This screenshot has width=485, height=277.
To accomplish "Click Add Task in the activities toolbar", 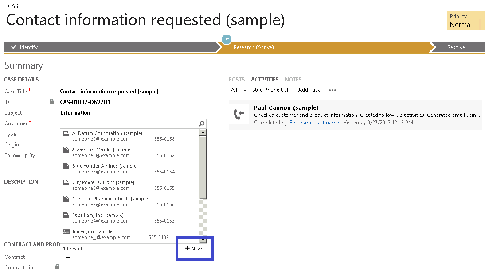I will tap(309, 89).
